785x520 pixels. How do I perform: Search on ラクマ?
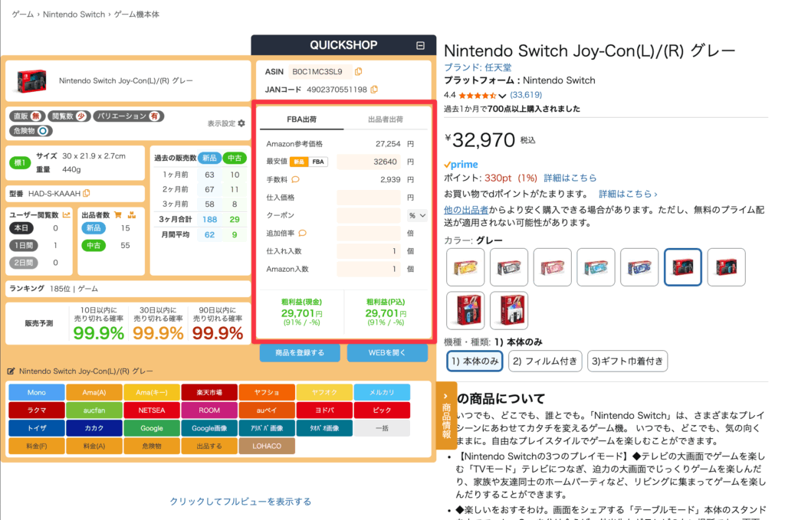click(37, 410)
